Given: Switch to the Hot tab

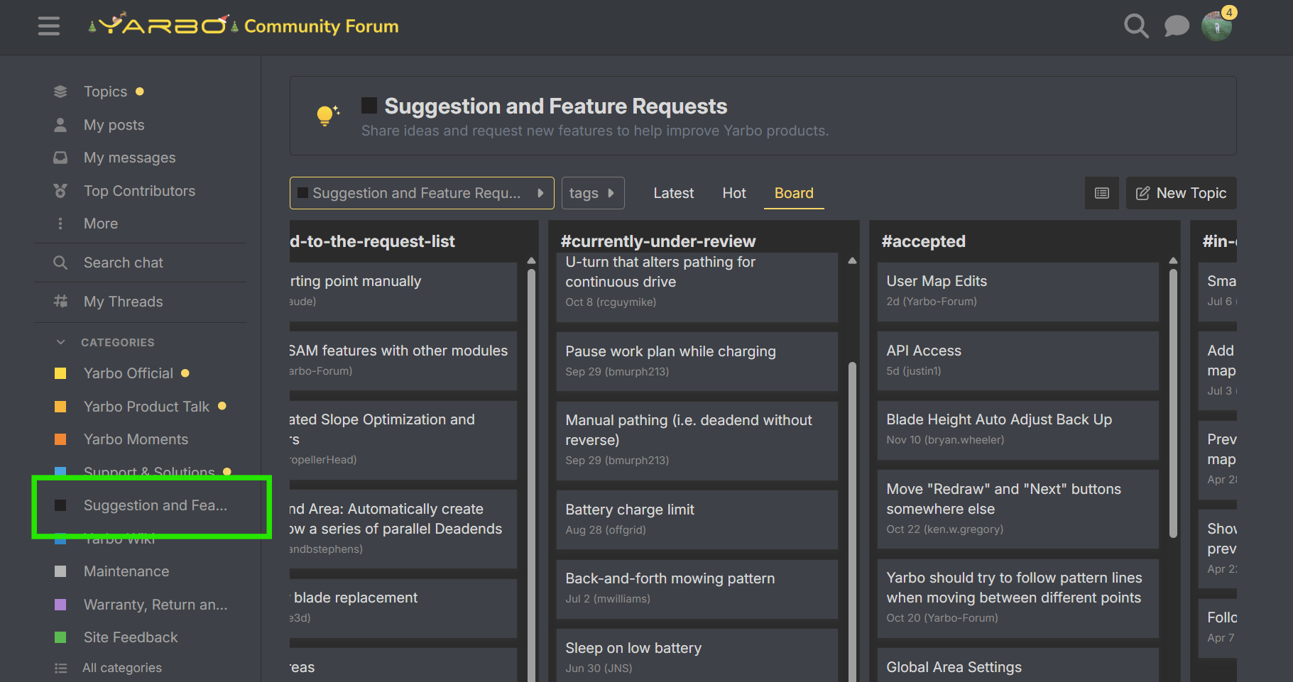Looking at the screenshot, I should pyautogui.click(x=733, y=193).
